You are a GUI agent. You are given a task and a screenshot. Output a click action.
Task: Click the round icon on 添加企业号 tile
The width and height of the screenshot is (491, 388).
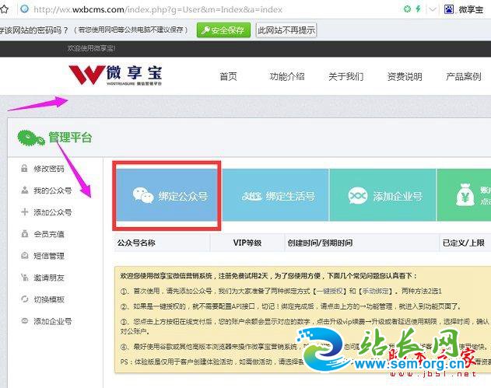358,196
